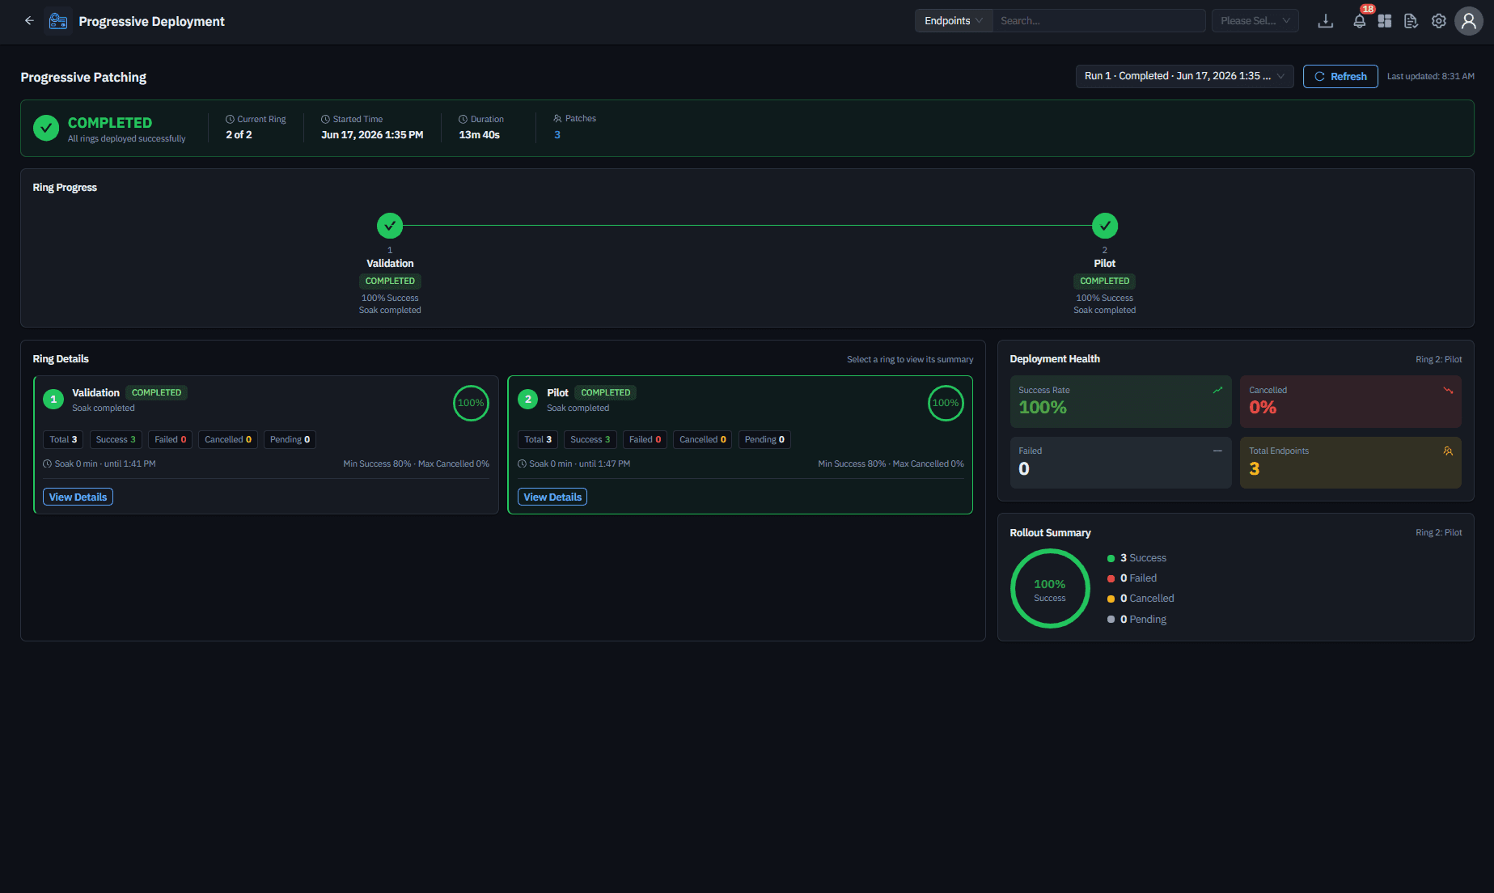Click the Validation 100% progress circle
1494x893 pixels.
point(471,403)
